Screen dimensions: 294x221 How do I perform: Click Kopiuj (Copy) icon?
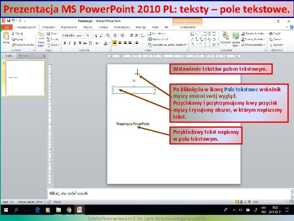(13, 39)
